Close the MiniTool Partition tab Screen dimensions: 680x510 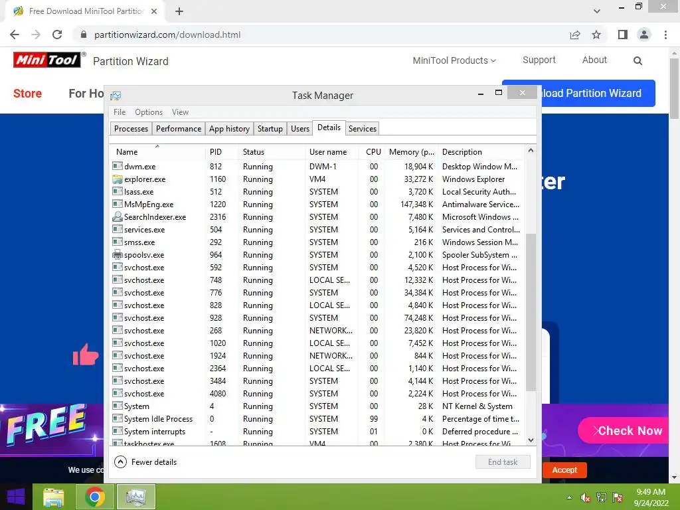click(x=154, y=11)
